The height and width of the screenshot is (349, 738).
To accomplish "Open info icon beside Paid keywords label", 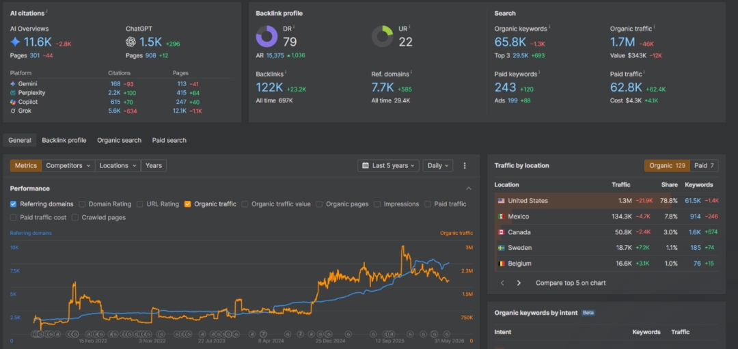I will click(539, 72).
